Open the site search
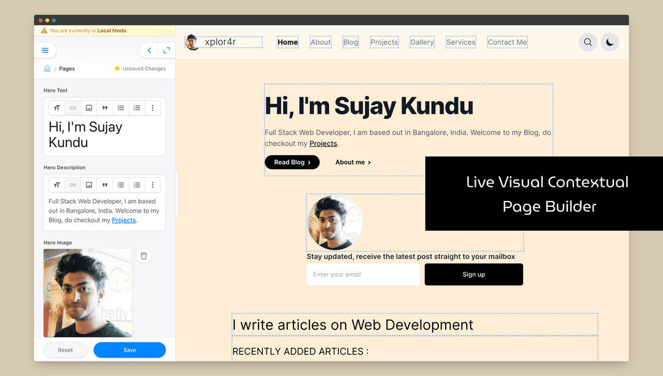Screen dimensions: 663x376 click(587, 42)
